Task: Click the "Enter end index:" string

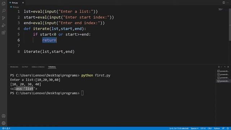Action: [79, 23]
